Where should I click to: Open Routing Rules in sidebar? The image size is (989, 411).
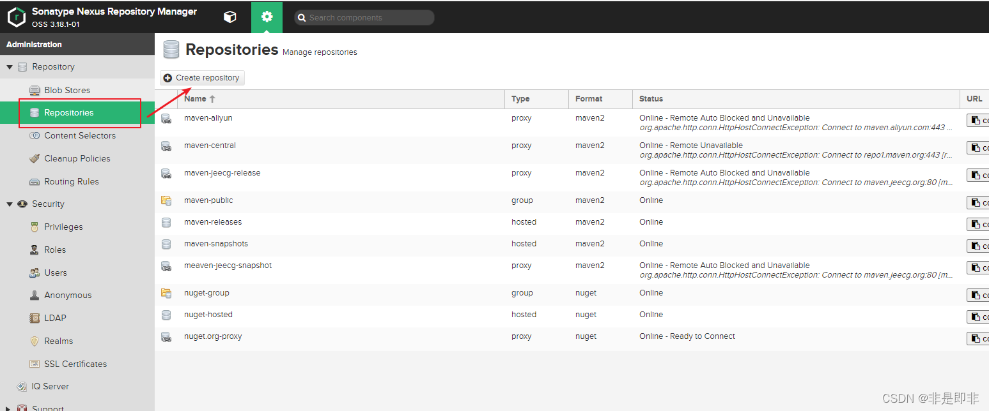tap(72, 181)
